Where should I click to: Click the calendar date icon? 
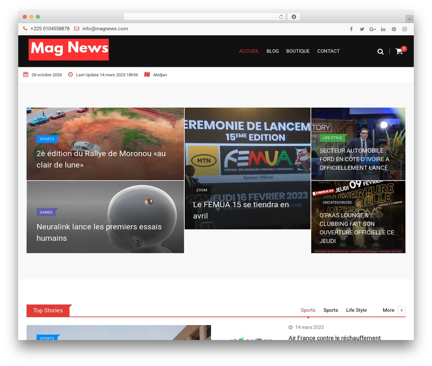(x=26, y=75)
